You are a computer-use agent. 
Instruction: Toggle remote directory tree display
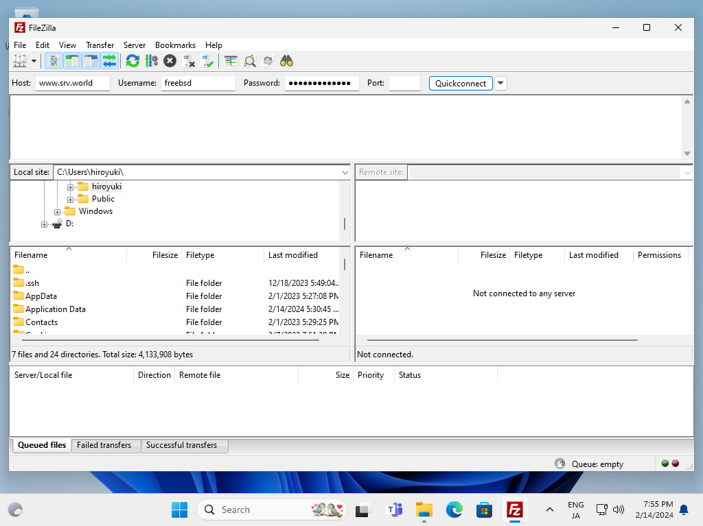click(91, 61)
